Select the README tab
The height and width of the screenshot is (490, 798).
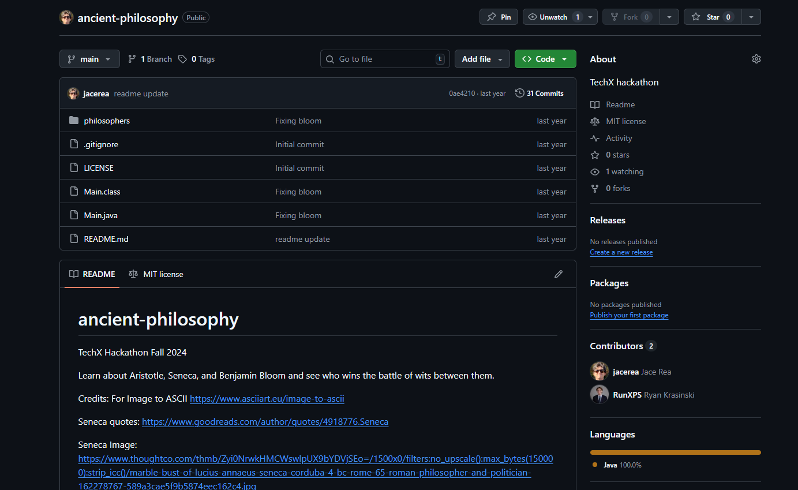92,274
